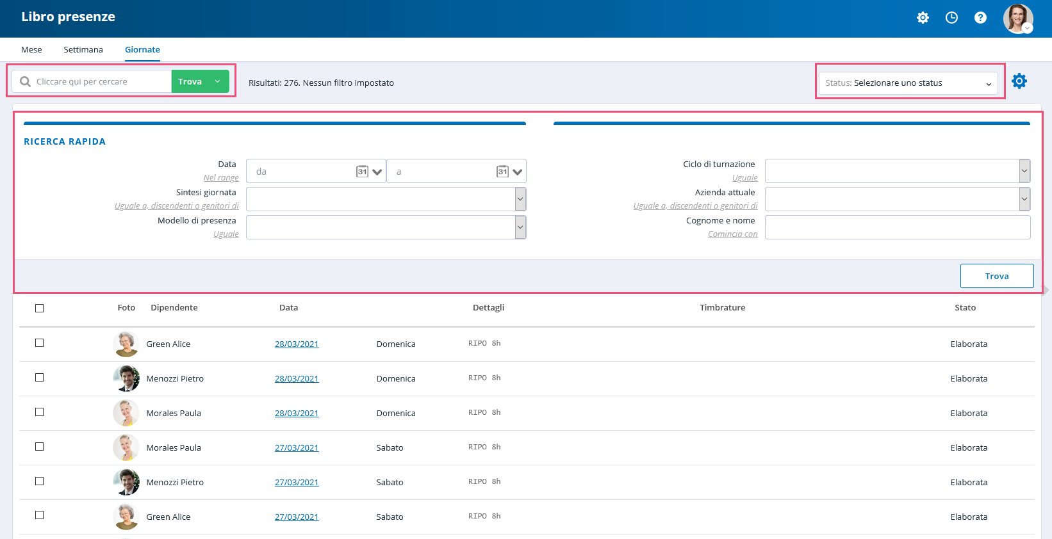The image size is (1052, 539).
Task: Open the help question mark icon
Action: click(980, 18)
